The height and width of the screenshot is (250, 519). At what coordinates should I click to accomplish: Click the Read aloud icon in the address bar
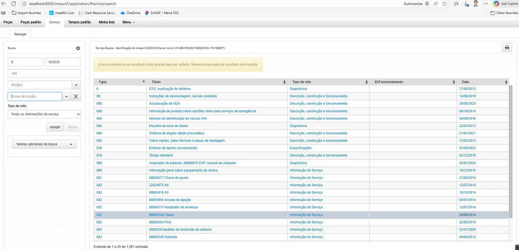tap(435, 4)
